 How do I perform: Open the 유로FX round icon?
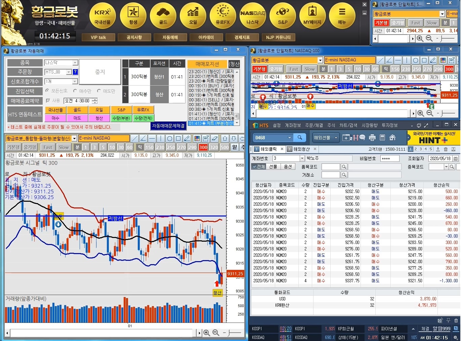[x=223, y=16]
